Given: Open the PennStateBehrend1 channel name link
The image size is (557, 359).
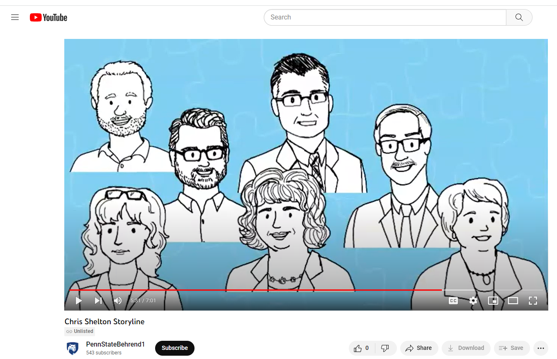Looking at the screenshot, I should pos(115,345).
